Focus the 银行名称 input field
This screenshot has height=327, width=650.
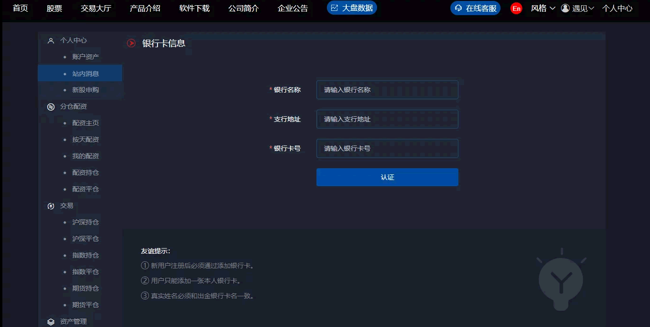387,90
